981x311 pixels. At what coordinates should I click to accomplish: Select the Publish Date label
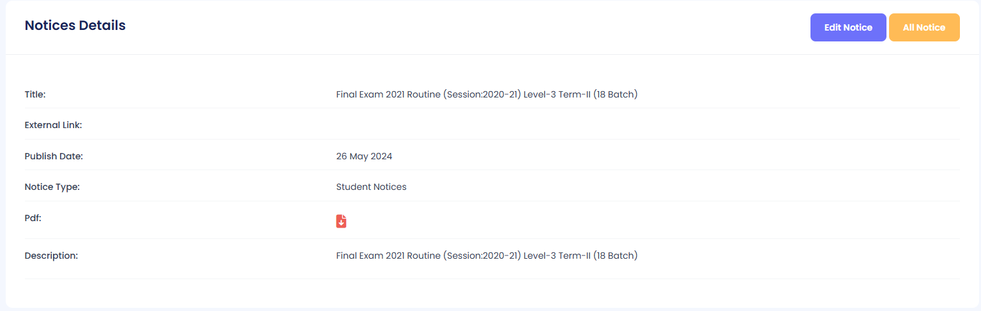(54, 156)
